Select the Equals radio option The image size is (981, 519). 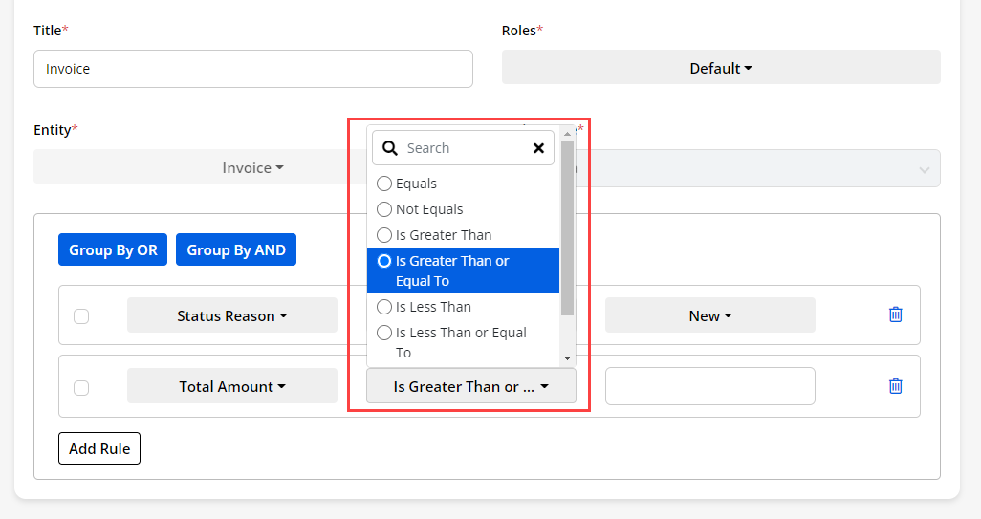(x=384, y=184)
